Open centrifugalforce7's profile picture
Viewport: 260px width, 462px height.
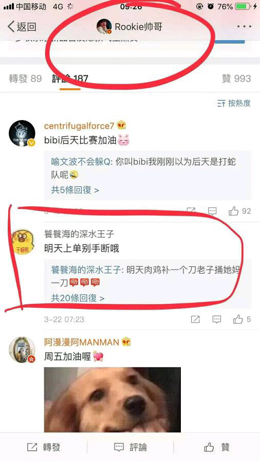(22, 133)
